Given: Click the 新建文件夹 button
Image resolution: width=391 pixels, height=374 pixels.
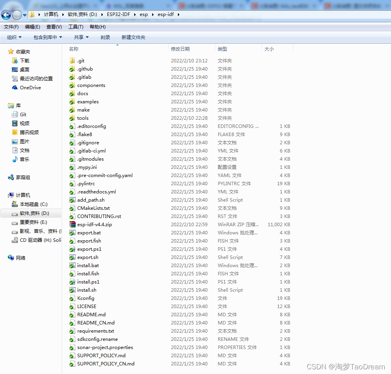Looking at the screenshot, I should pyautogui.click(x=133, y=37).
